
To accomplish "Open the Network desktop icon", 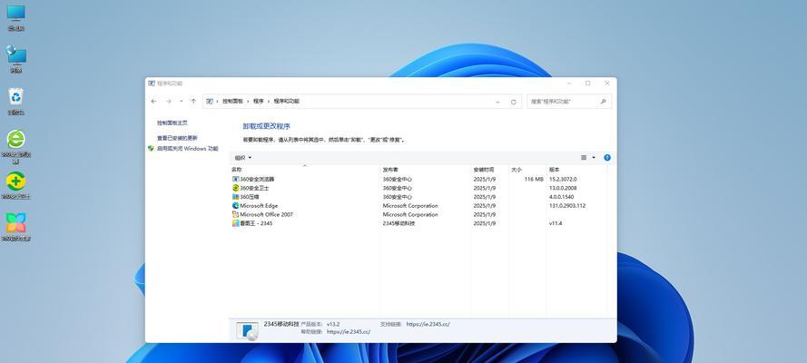I will pyautogui.click(x=16, y=54).
